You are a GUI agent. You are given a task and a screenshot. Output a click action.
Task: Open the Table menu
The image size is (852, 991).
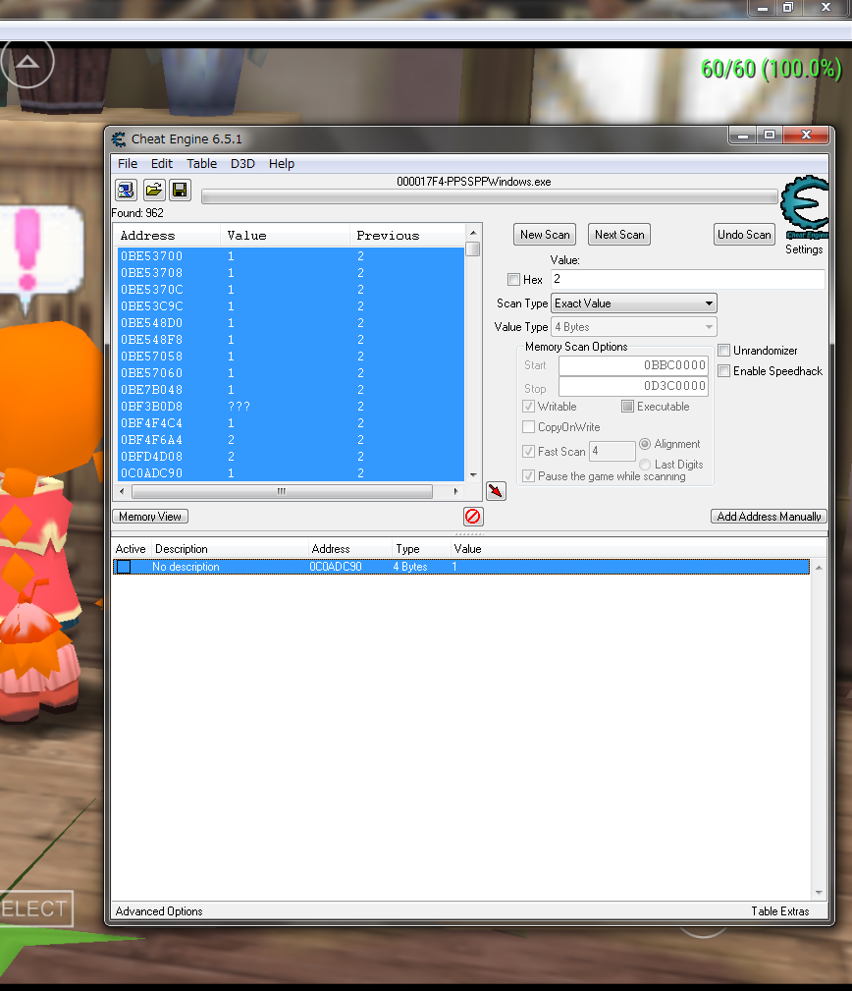[201, 164]
